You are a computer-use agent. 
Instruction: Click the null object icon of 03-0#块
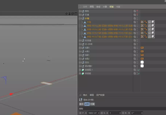83,44
